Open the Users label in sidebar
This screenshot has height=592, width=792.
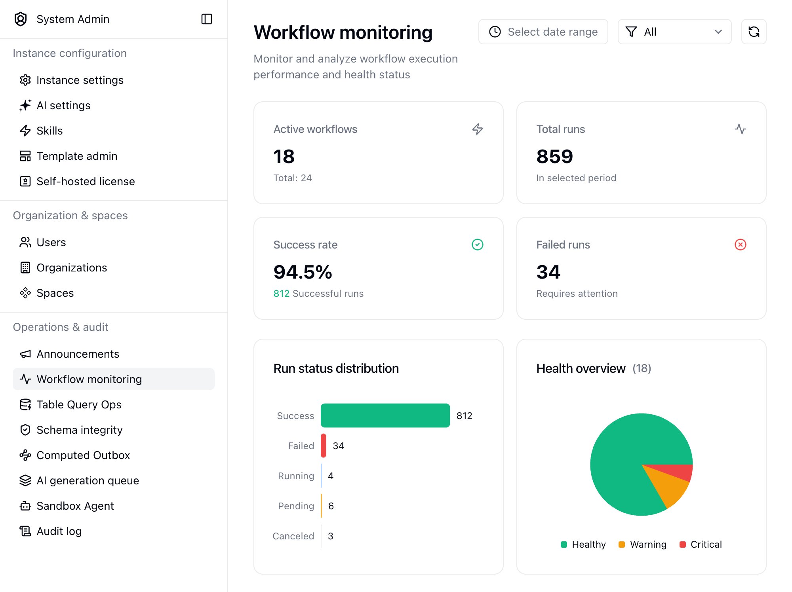pyautogui.click(x=51, y=242)
